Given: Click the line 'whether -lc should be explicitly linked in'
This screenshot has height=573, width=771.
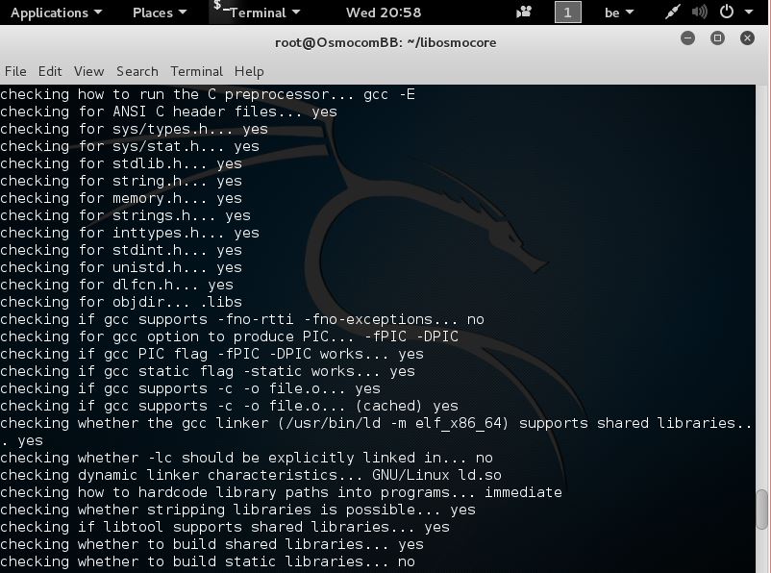Looking at the screenshot, I should tap(246, 458).
